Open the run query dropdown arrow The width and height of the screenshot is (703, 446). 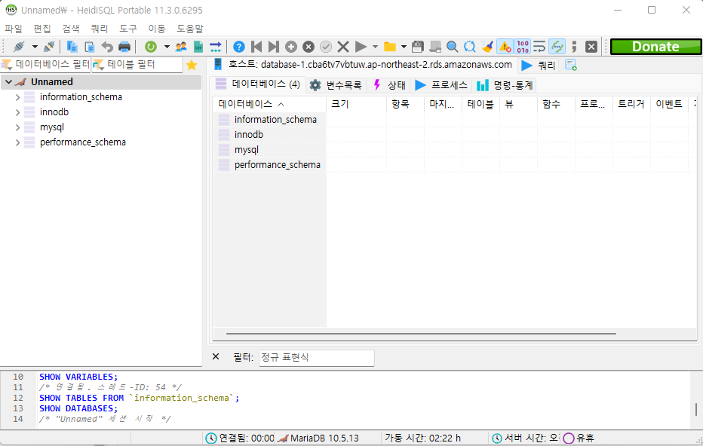click(376, 47)
